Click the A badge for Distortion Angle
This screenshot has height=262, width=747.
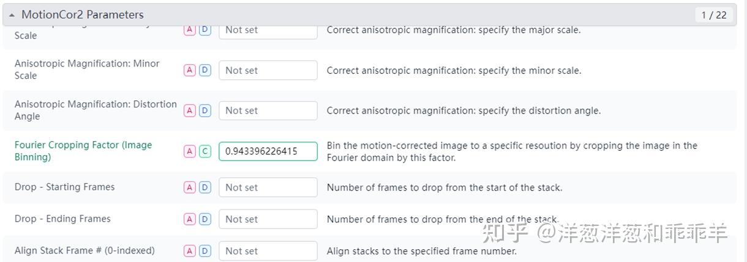pyautogui.click(x=190, y=111)
